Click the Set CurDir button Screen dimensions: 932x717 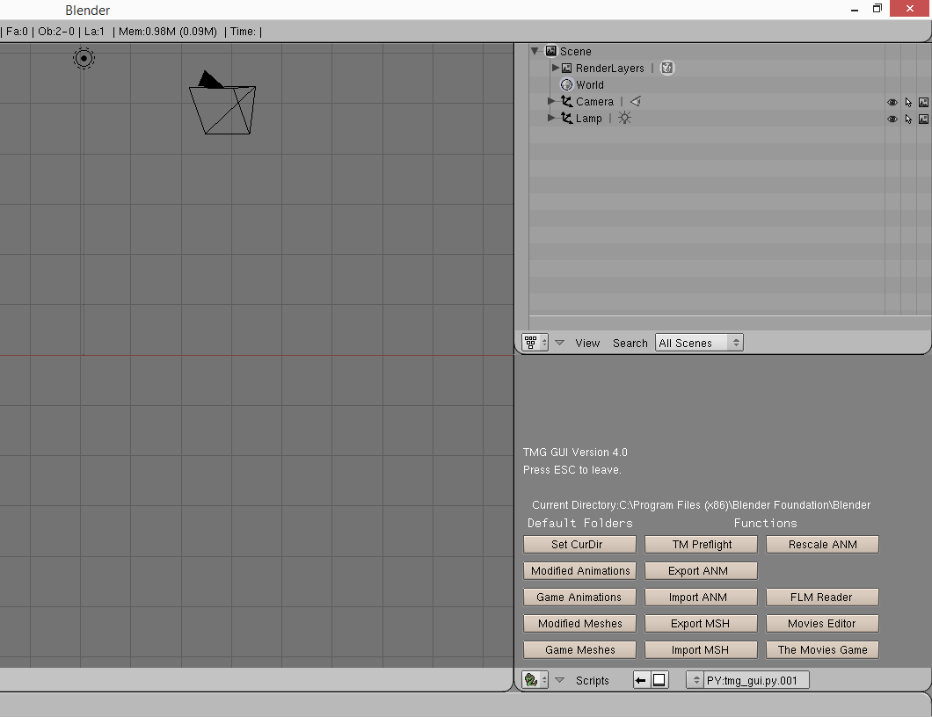pyautogui.click(x=579, y=544)
